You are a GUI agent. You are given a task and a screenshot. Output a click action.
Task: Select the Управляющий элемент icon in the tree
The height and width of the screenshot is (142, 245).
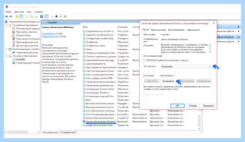13,63
